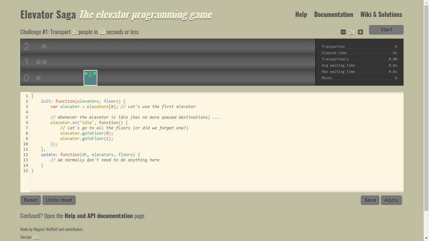Click the elevator's green up direction indicator

pyautogui.click(x=86, y=74)
